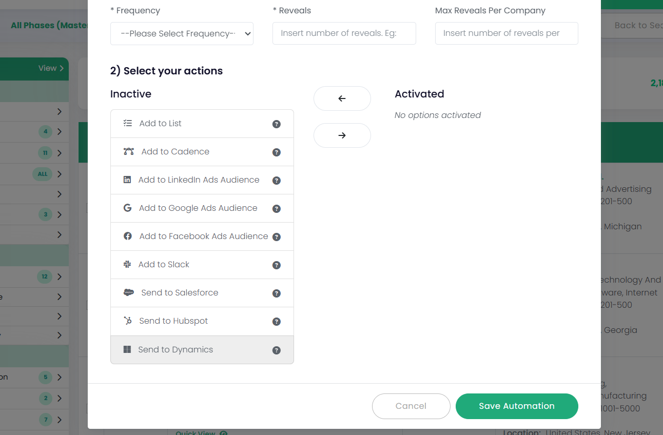
Task: Click the LinkedIn icon in Inactive list
Action: point(127,180)
